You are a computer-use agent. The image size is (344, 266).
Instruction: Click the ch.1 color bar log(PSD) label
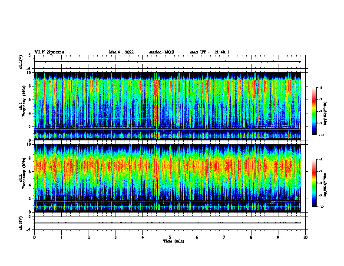325,113
